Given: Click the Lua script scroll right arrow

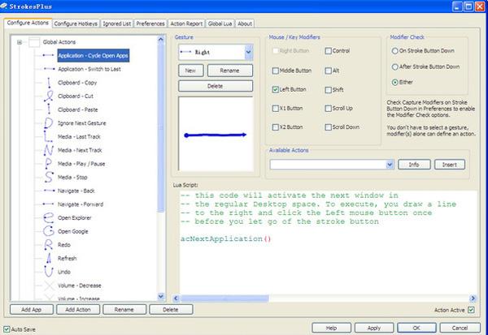Looking at the screenshot, I should [473, 298].
